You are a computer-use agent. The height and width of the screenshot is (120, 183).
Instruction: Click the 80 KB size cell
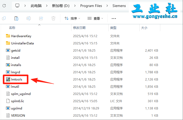[x=154, y=65]
